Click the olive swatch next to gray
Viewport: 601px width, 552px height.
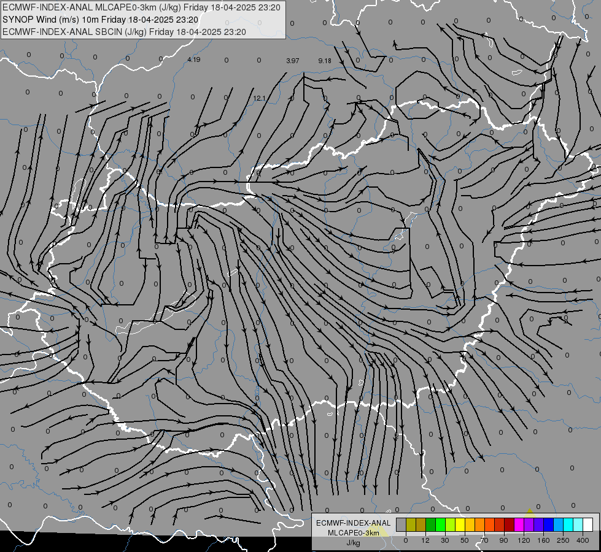pyautogui.click(x=411, y=525)
